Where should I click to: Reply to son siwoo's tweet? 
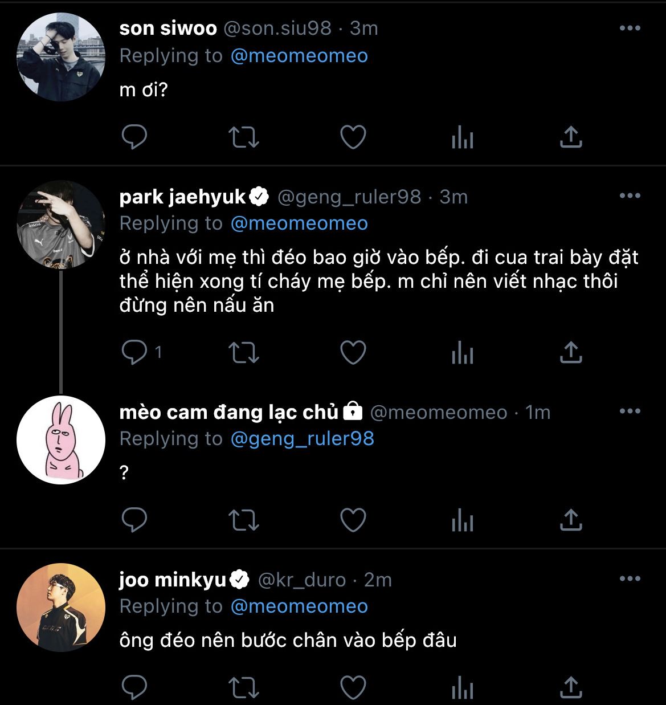[x=135, y=137]
